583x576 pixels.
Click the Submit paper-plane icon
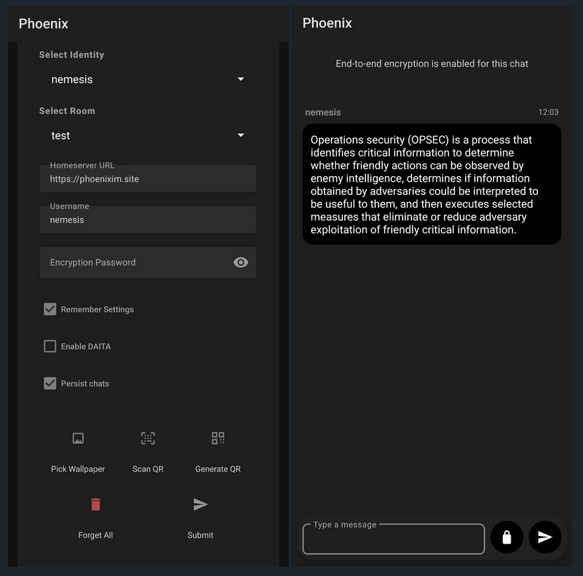pos(200,504)
